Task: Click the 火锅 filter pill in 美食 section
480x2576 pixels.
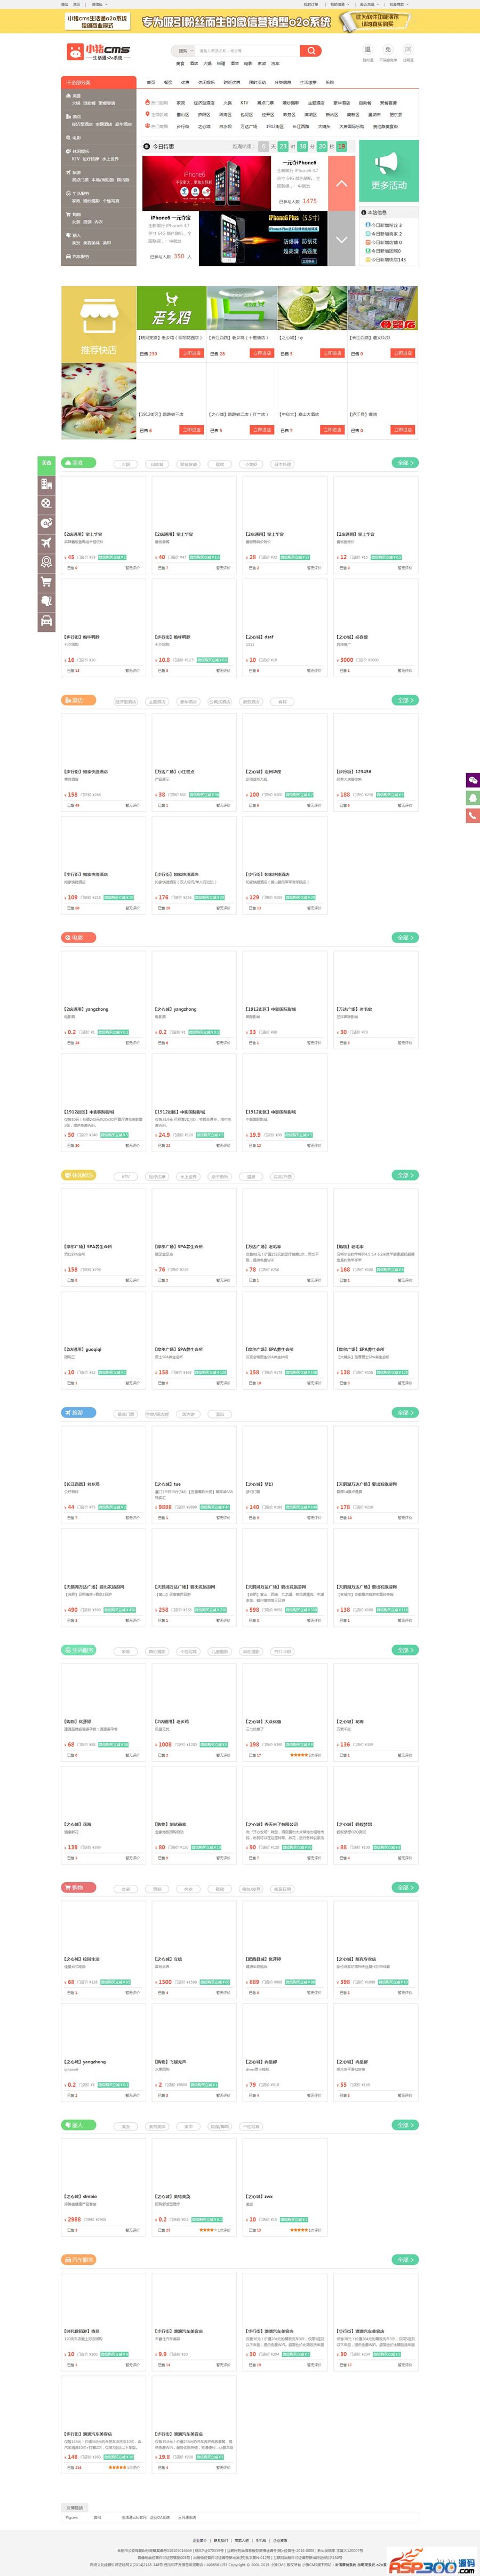Action: click(x=126, y=464)
